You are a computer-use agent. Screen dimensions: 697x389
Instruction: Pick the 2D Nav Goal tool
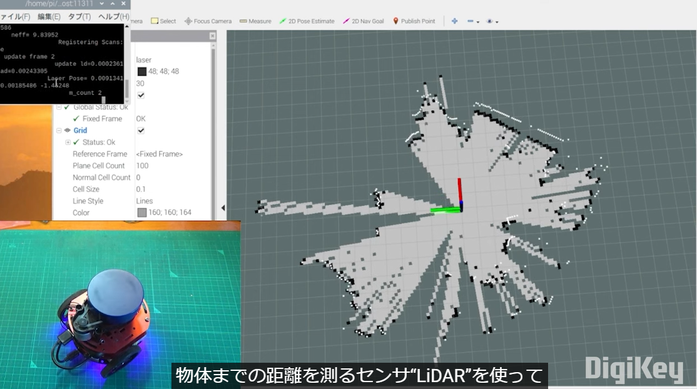tap(364, 21)
